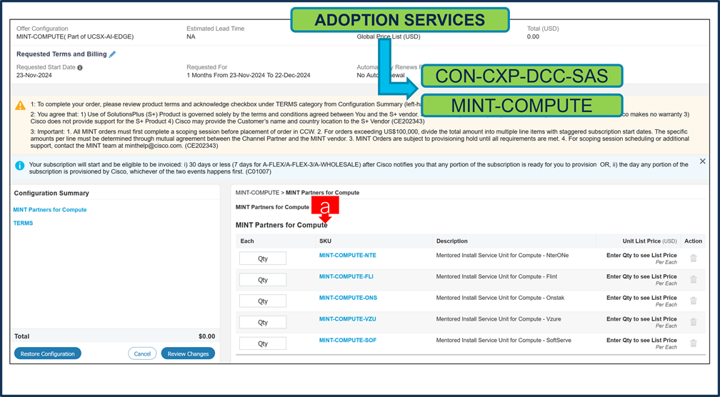Click MINT-COMPUTE breadcrumb link

[x=257, y=193]
